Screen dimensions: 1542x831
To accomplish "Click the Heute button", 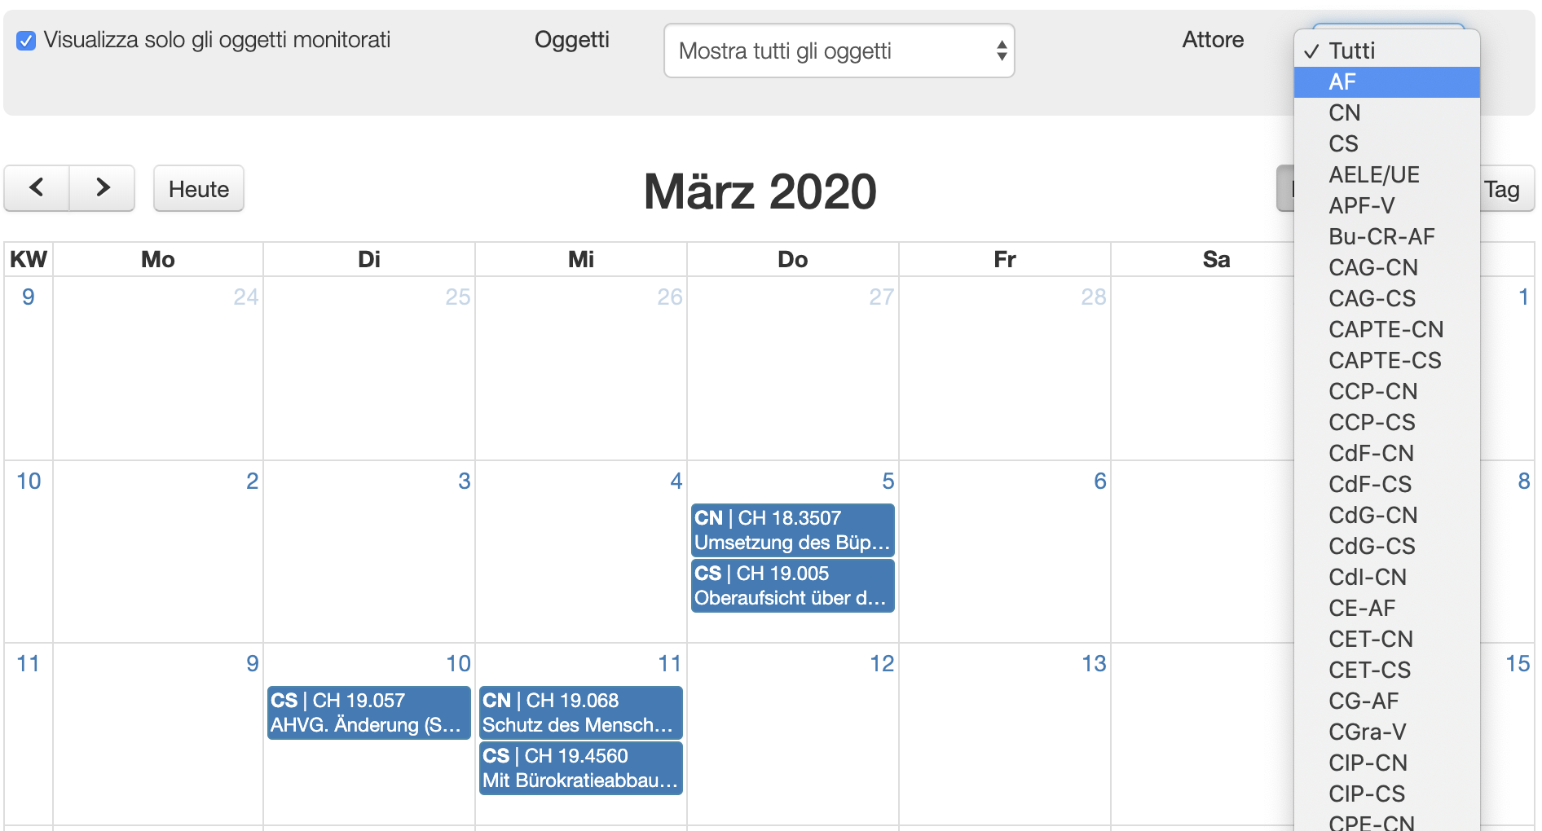I will point(198,189).
